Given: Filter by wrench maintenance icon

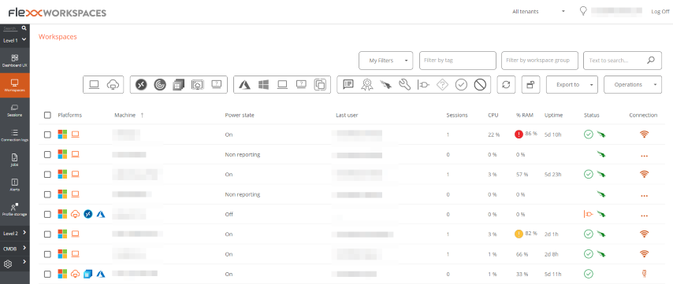Looking at the screenshot, I should (x=404, y=85).
